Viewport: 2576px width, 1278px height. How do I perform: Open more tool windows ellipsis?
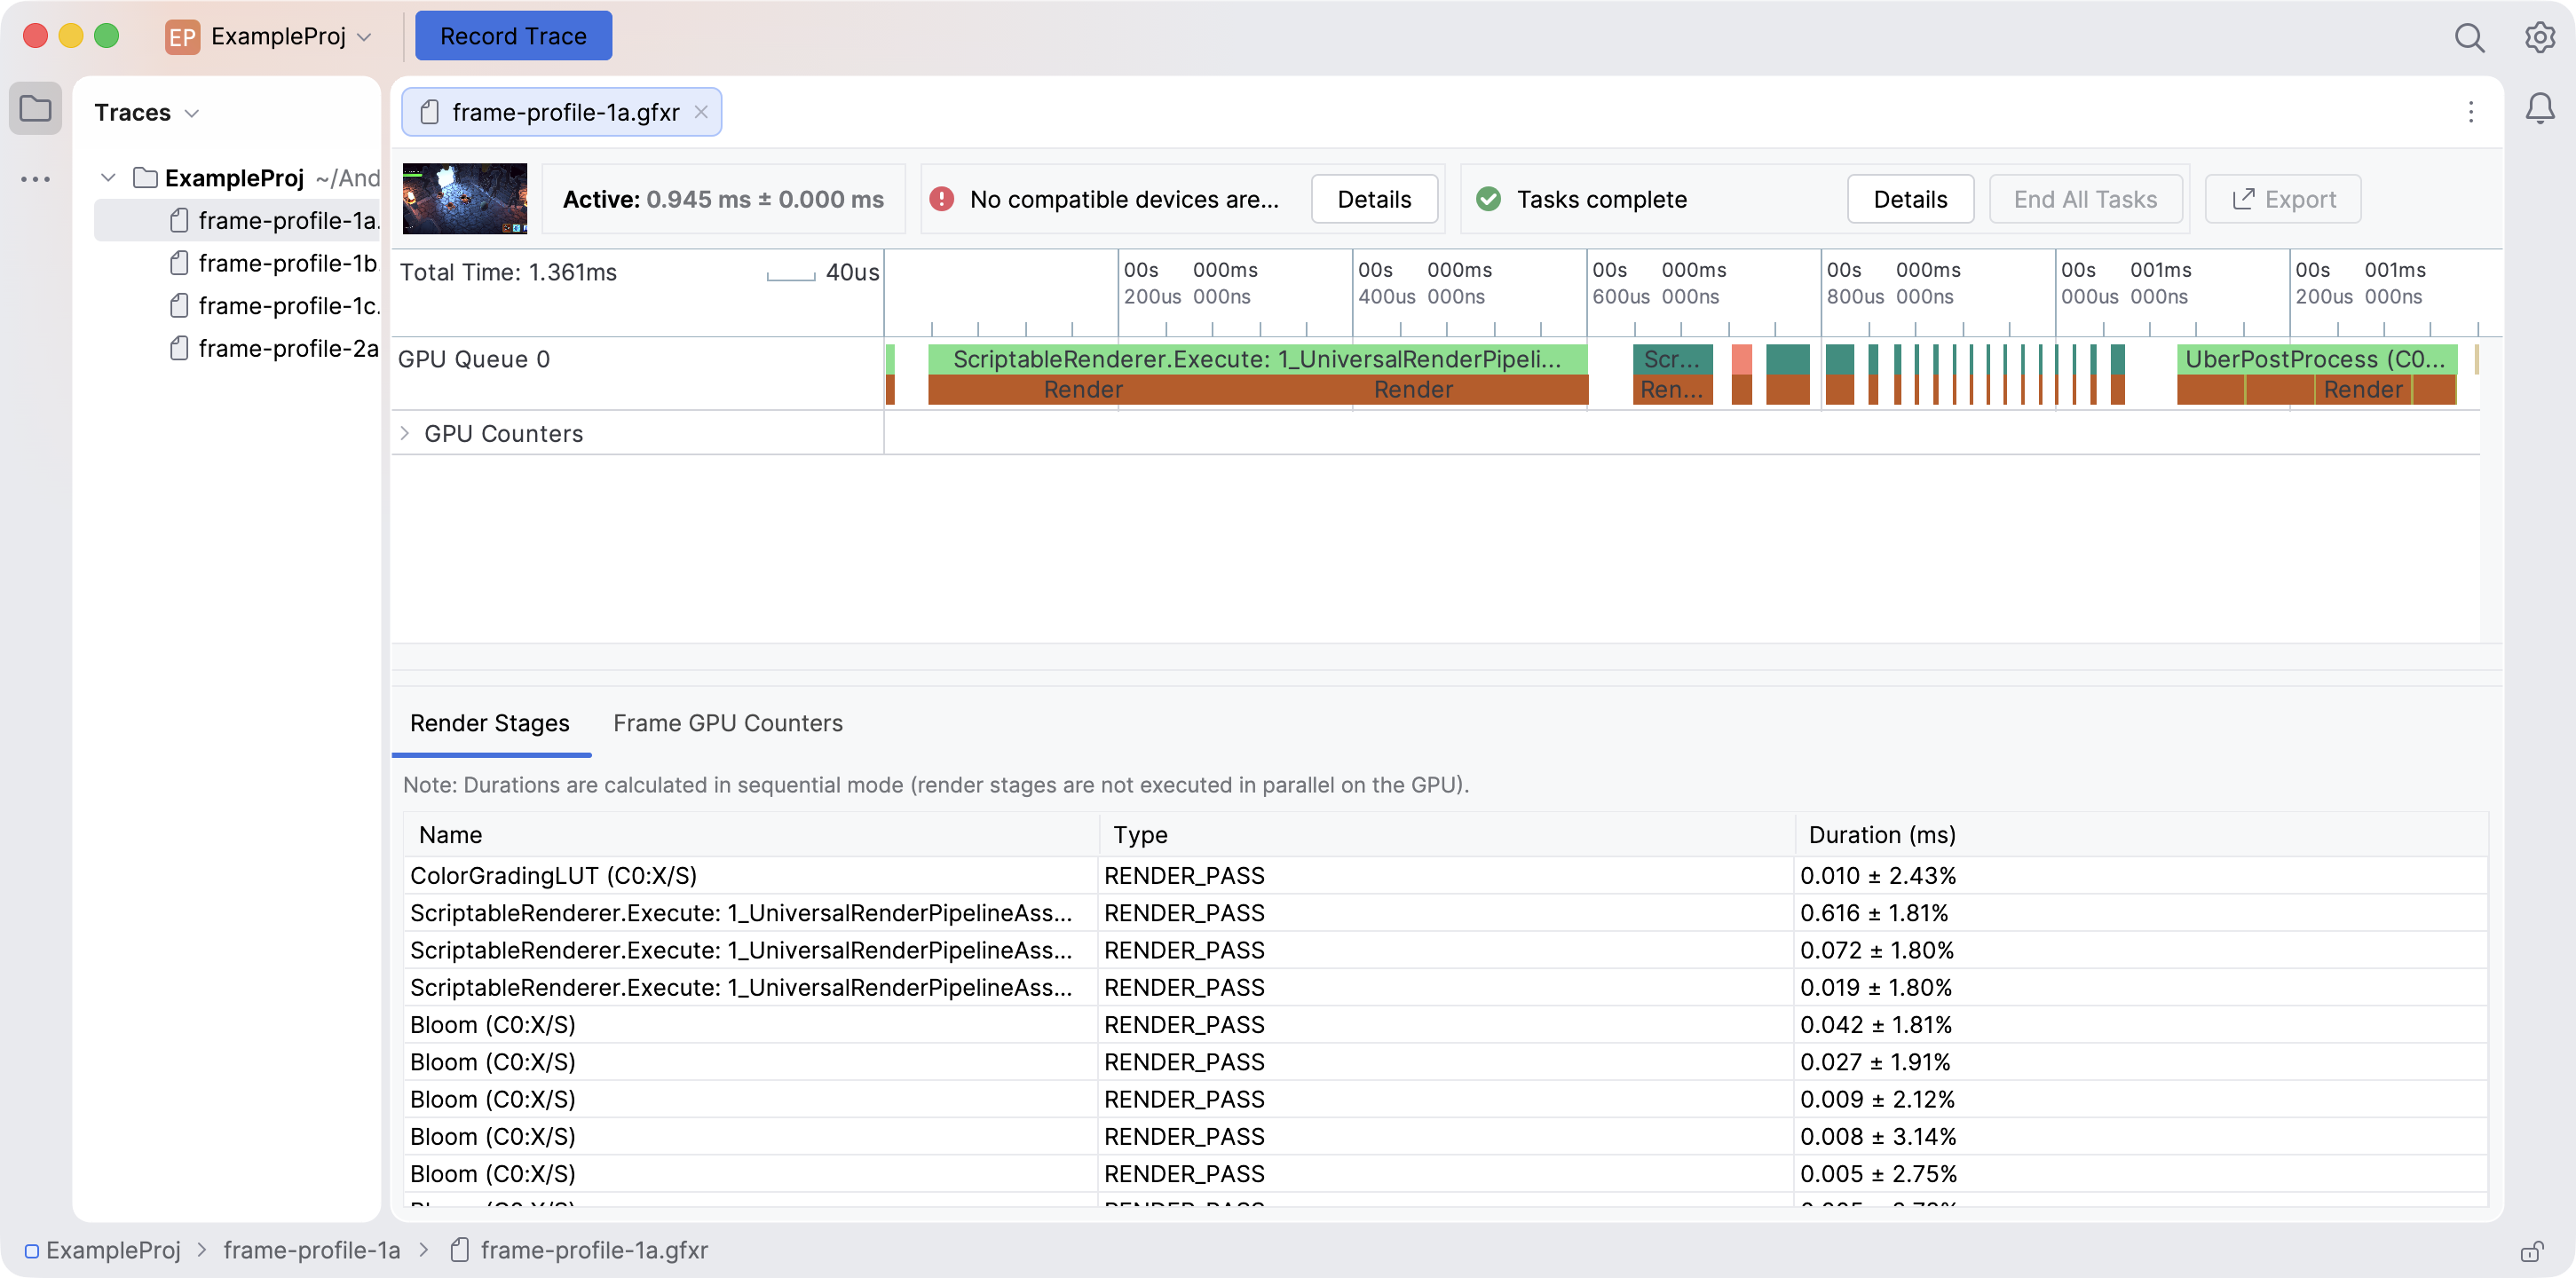[x=36, y=180]
